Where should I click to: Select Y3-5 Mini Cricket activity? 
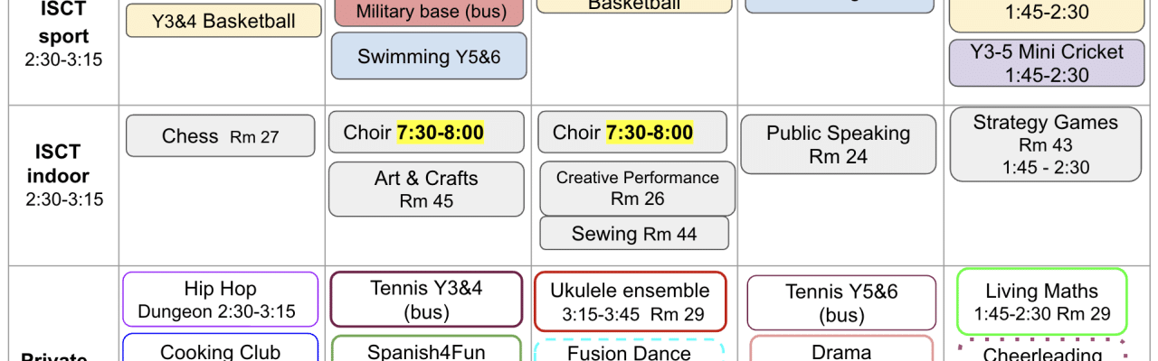pyautogui.click(x=1047, y=63)
